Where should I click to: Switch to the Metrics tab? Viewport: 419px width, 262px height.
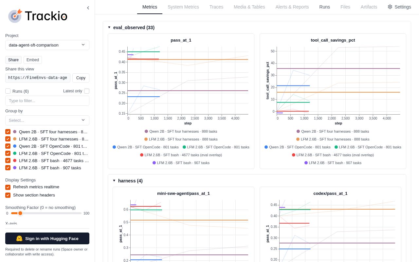pos(150,7)
